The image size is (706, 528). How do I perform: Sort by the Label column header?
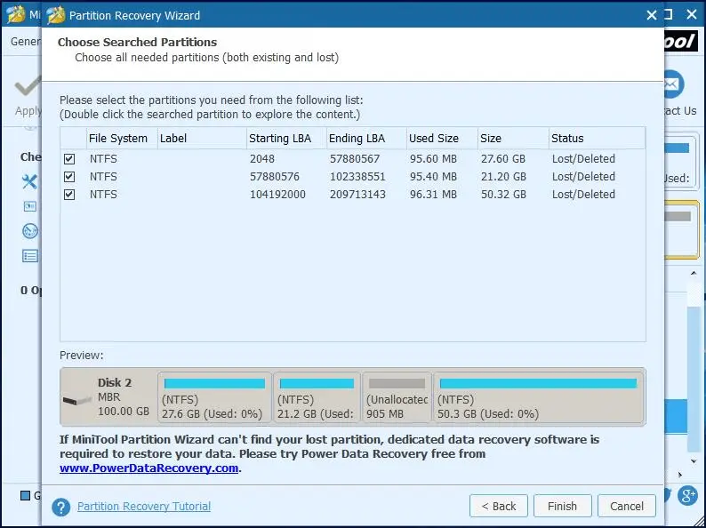(202, 138)
